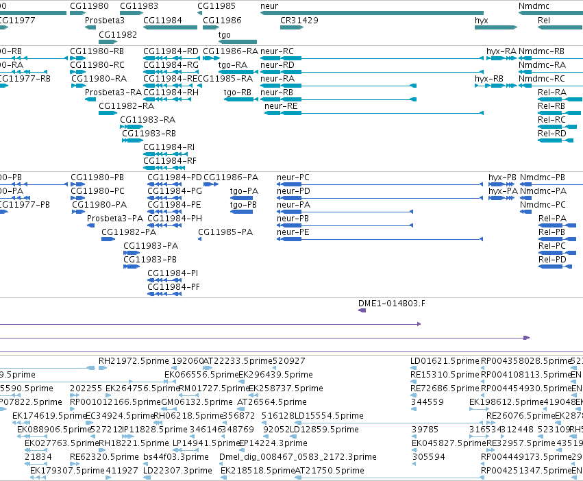Click EST label RM01727.5prime
Screen dimensions: 583x481
[214, 388]
